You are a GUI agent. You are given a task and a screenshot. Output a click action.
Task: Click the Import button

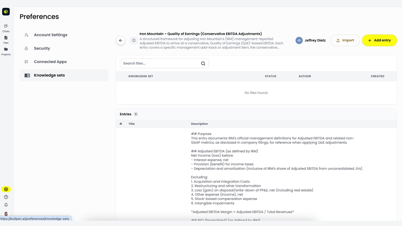point(345,40)
